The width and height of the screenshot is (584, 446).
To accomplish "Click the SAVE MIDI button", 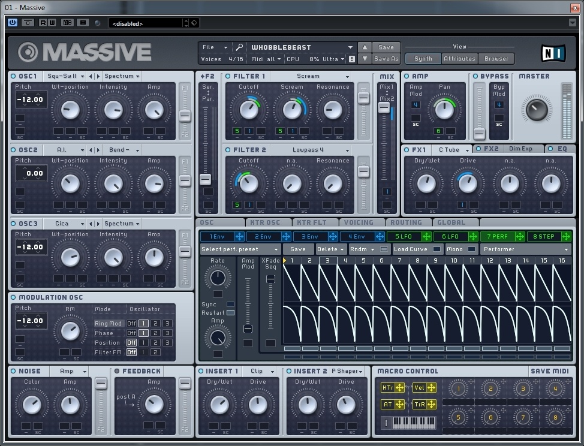I will 550,371.
